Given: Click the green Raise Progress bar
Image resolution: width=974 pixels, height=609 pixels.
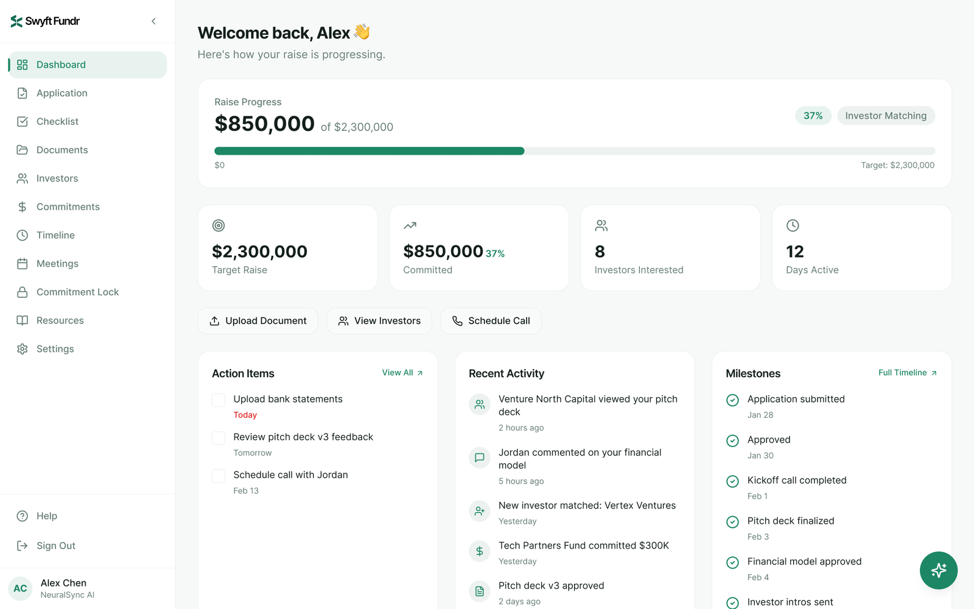Looking at the screenshot, I should tap(369, 151).
